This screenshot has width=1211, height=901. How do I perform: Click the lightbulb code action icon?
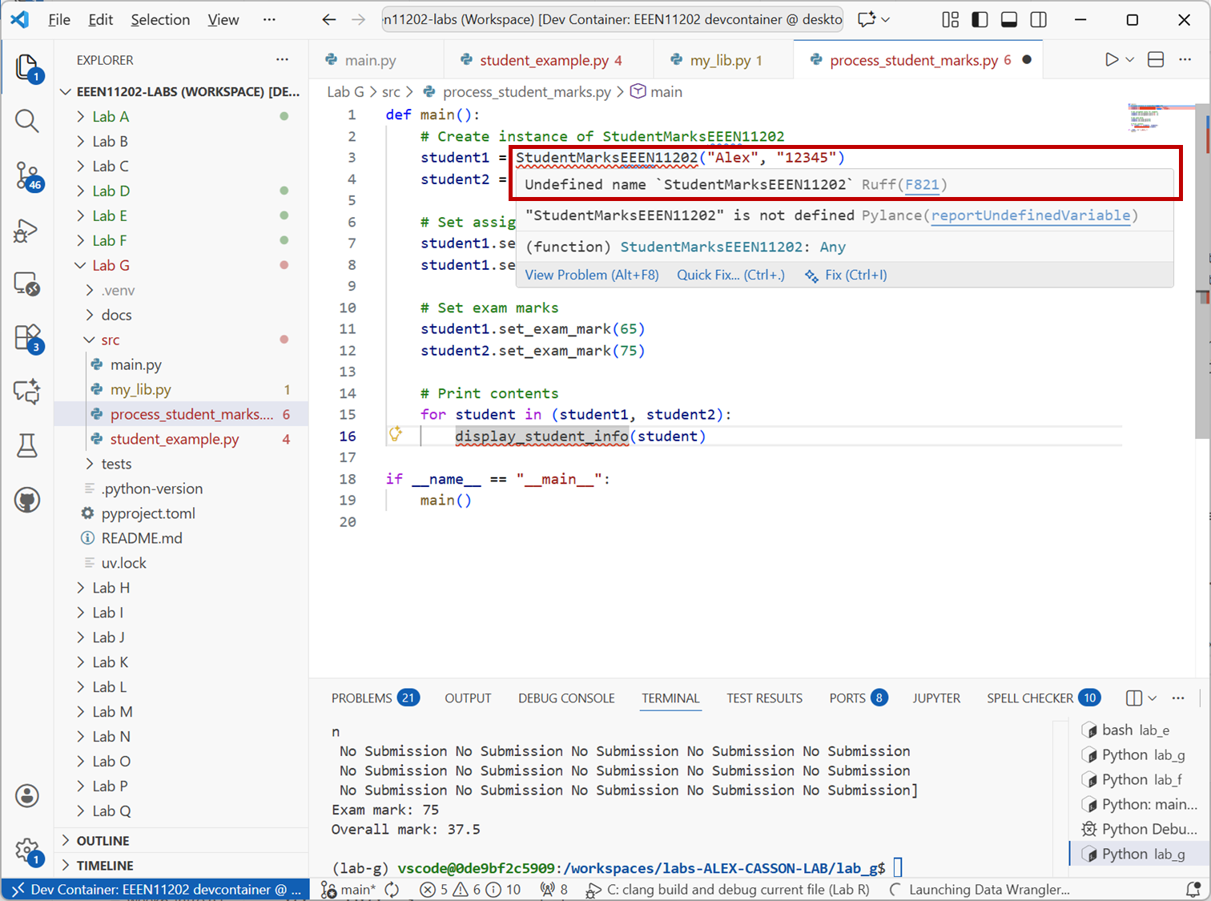[x=396, y=434]
